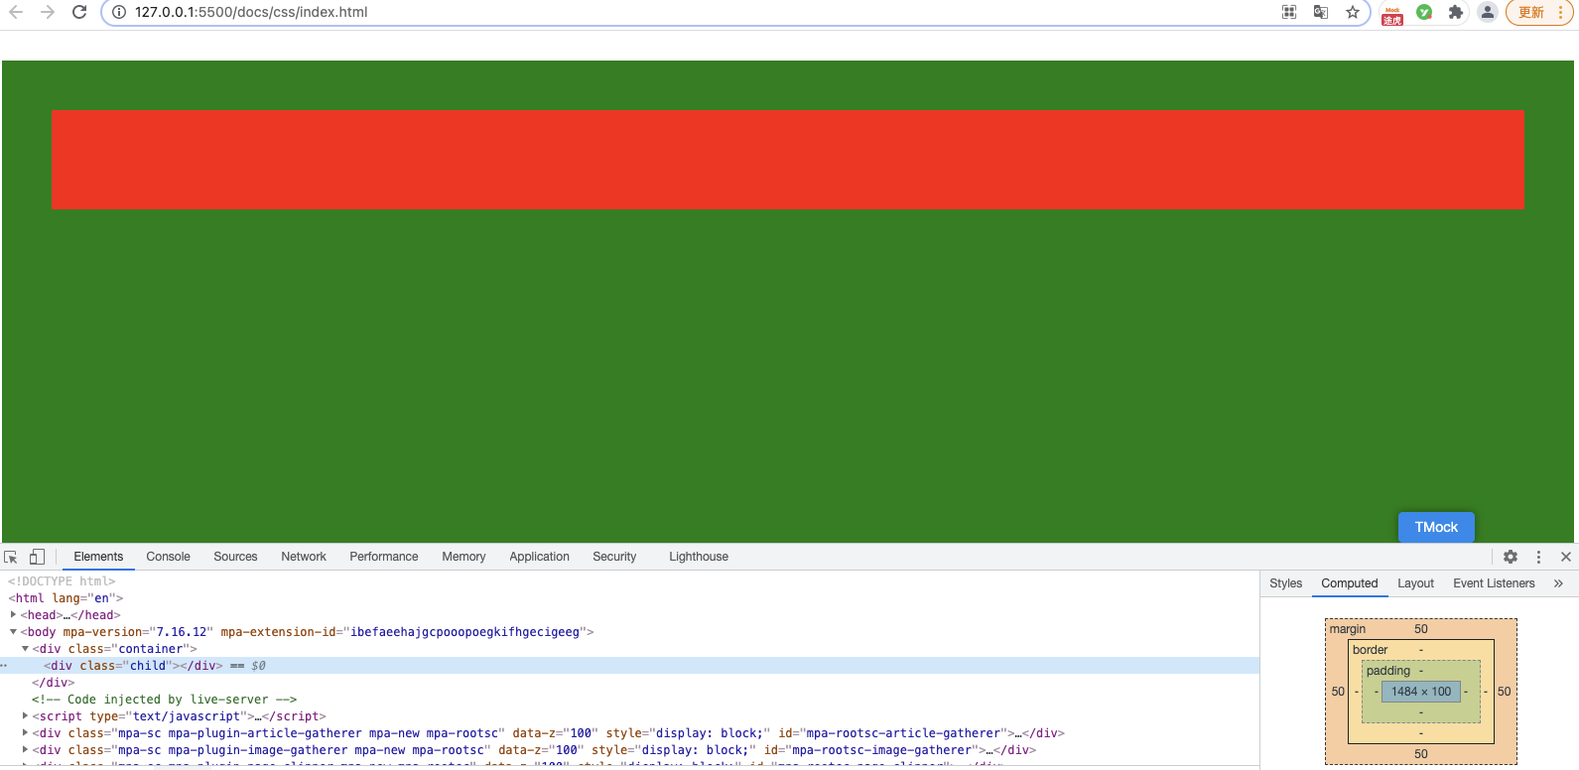
Task: Switch to the Console tab
Action: point(168,557)
